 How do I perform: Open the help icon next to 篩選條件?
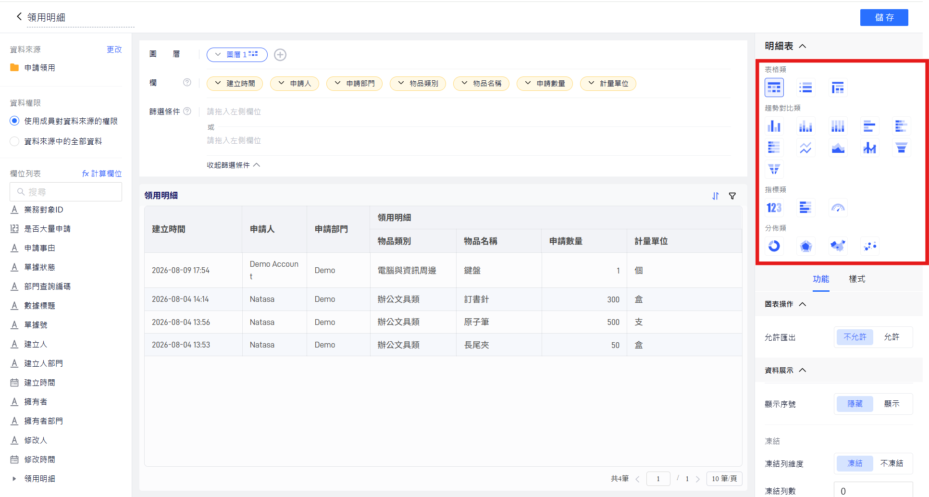[x=187, y=111]
